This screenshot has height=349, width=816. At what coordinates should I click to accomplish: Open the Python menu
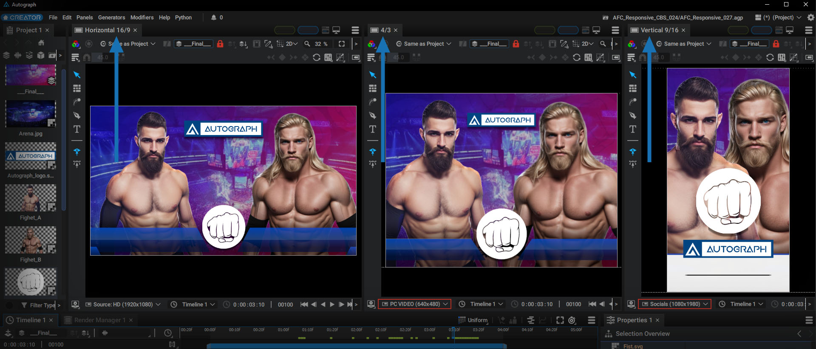click(x=183, y=17)
